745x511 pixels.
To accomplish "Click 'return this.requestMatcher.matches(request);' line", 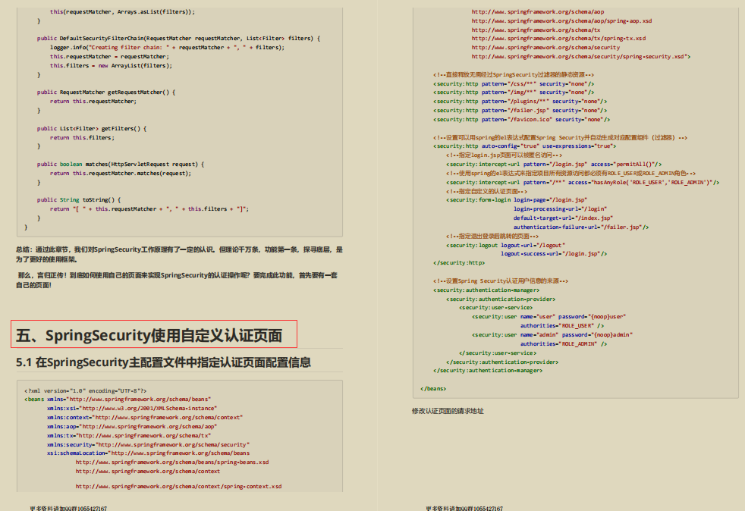I will (x=121, y=174).
